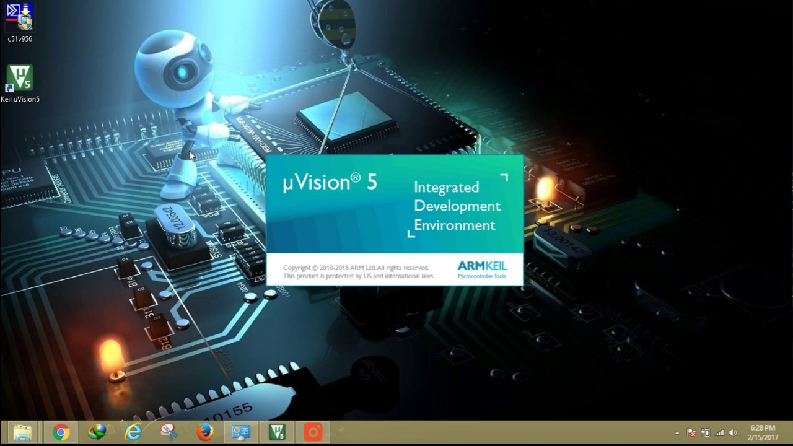Open the volume speaker tray icon
793x446 pixels.
[x=733, y=433]
